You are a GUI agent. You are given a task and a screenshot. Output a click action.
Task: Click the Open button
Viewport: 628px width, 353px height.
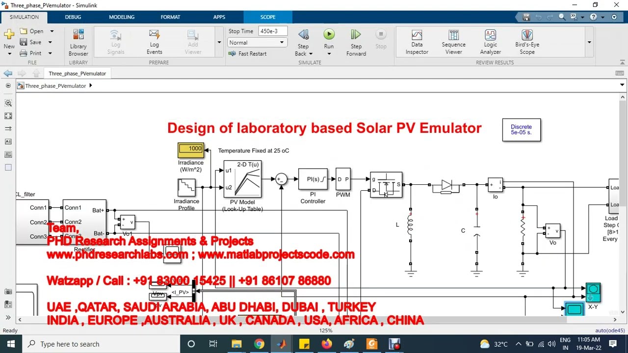pos(32,31)
